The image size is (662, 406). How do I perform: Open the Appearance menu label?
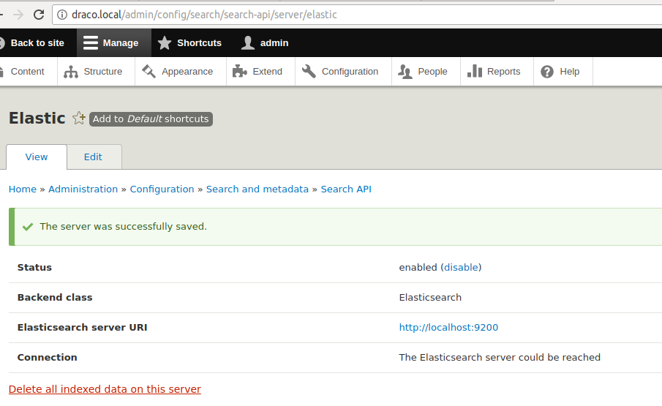187,72
